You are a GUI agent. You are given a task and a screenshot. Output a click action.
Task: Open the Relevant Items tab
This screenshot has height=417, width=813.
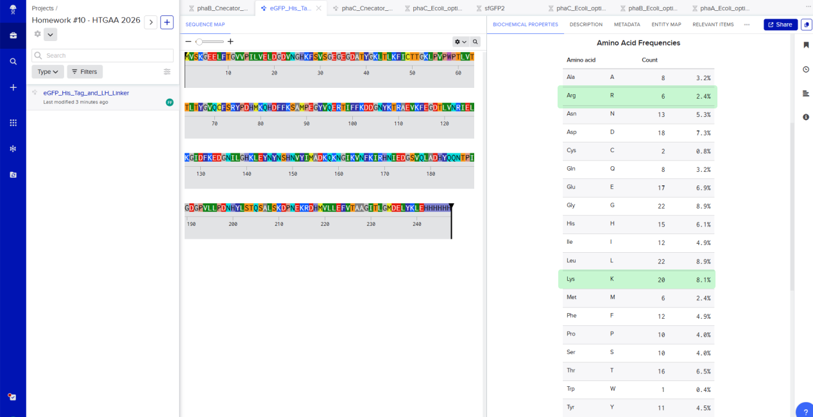click(713, 24)
